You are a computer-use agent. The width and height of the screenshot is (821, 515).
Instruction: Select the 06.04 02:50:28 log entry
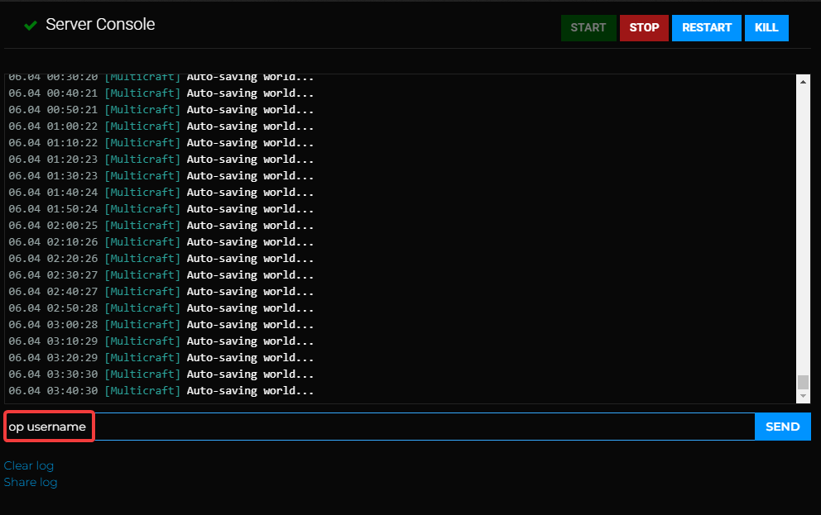point(161,308)
